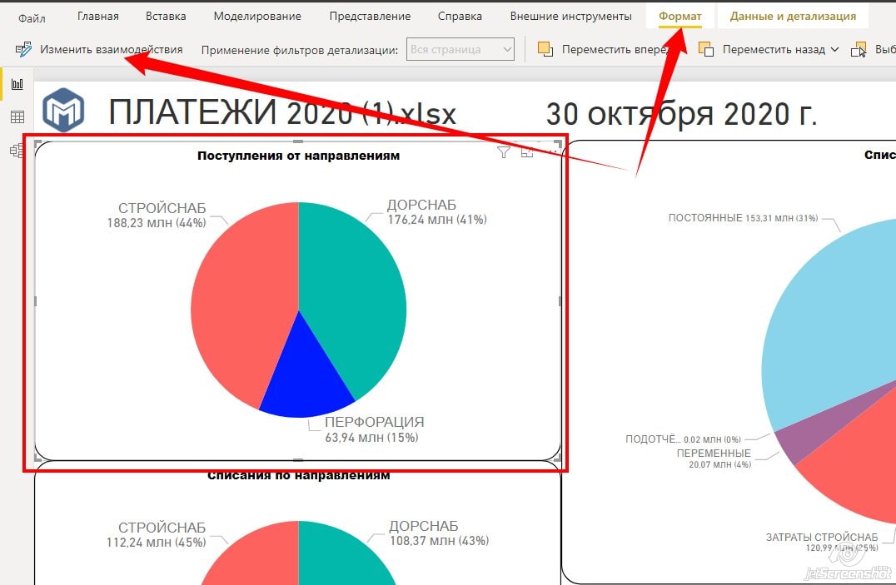Click label ДОРСНАБ 108,37 млн (43%)
Screen dimensions: 896x585
tap(439, 533)
